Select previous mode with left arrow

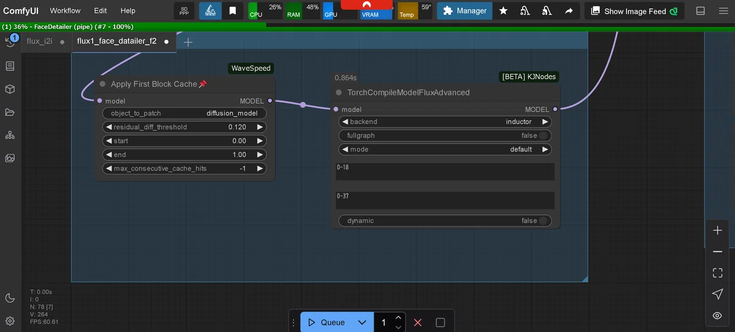[x=345, y=149]
